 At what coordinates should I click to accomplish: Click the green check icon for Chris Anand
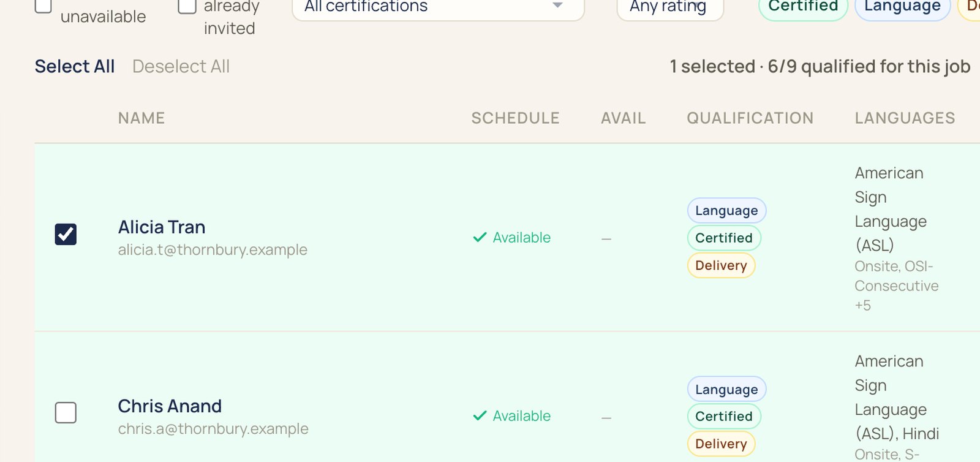click(480, 415)
